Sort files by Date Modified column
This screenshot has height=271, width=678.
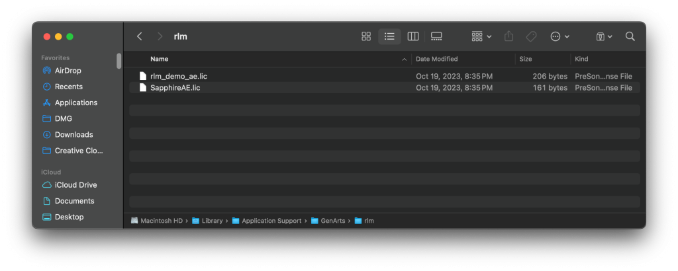pos(436,59)
